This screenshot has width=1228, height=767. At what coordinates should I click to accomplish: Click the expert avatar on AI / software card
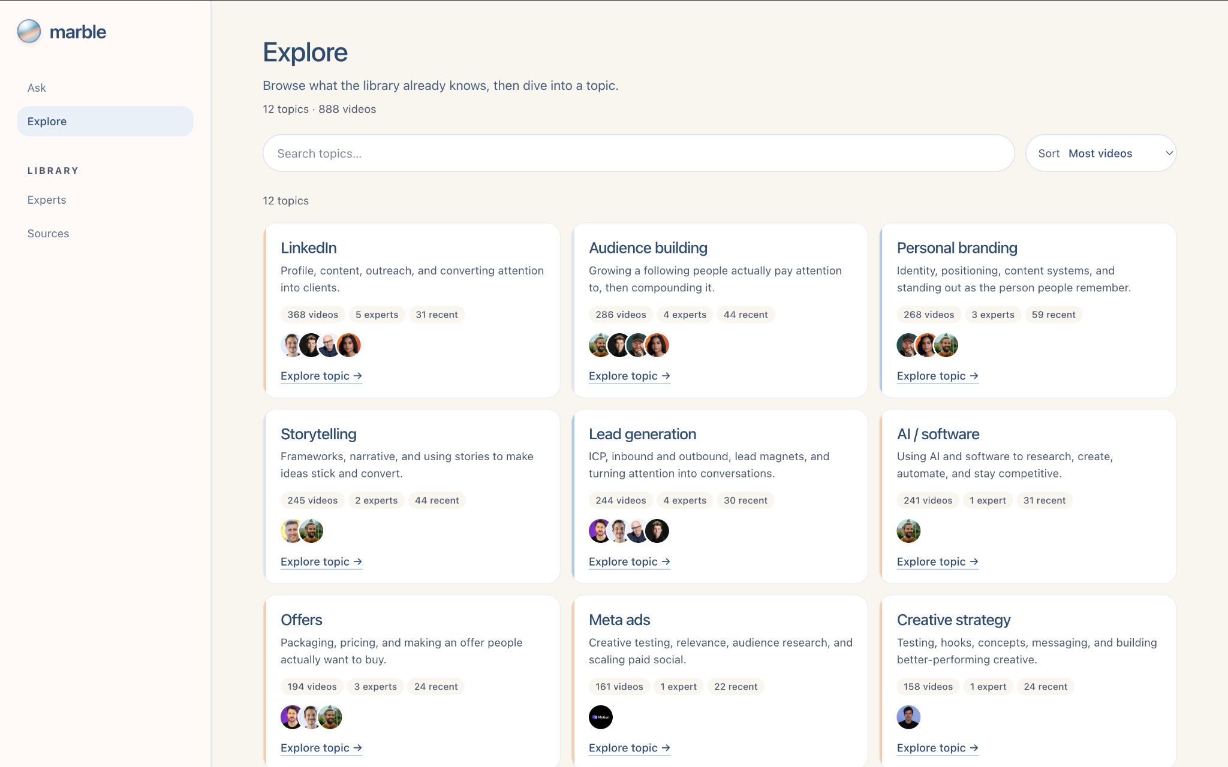tap(908, 531)
